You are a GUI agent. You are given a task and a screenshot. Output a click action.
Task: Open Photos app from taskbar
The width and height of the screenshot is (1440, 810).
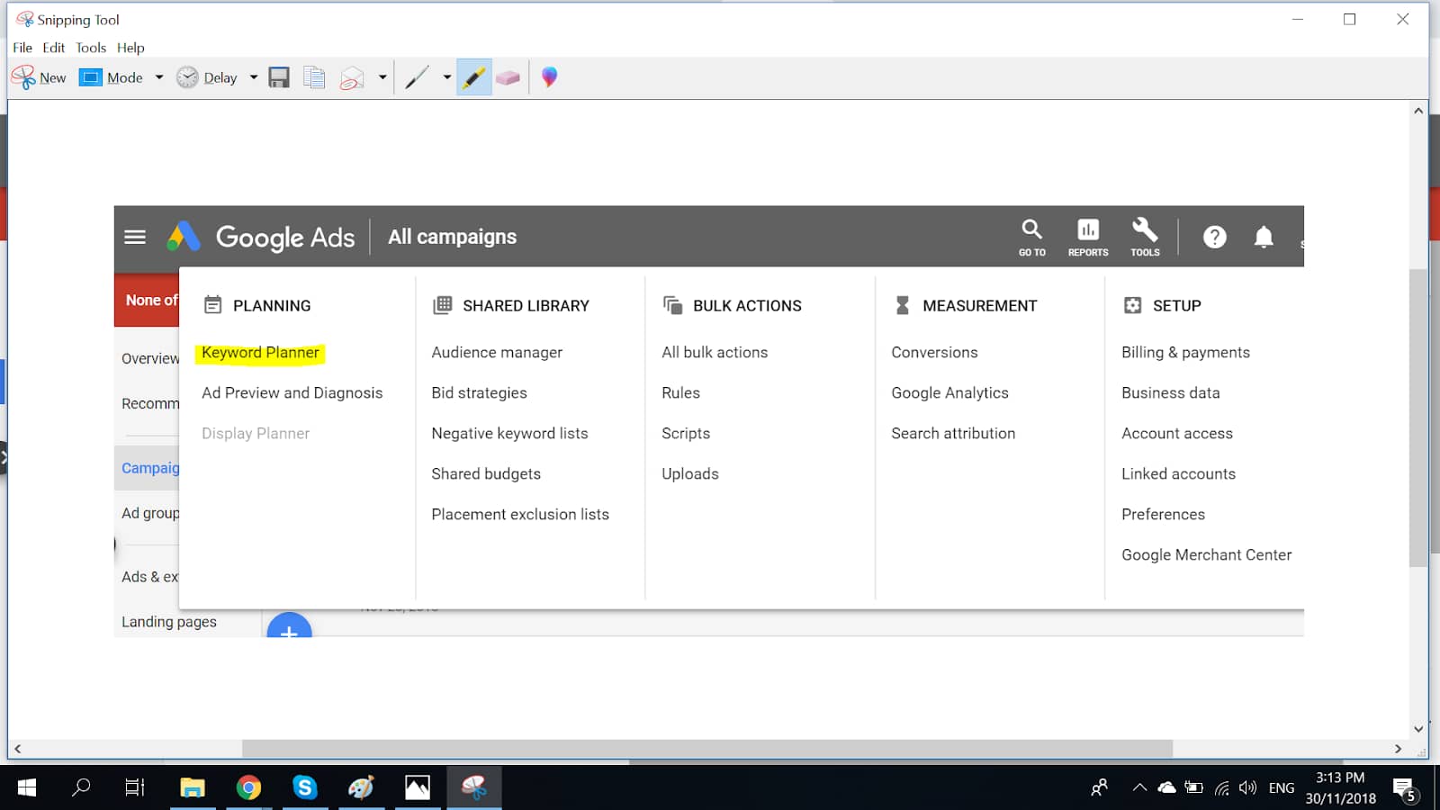pos(418,788)
